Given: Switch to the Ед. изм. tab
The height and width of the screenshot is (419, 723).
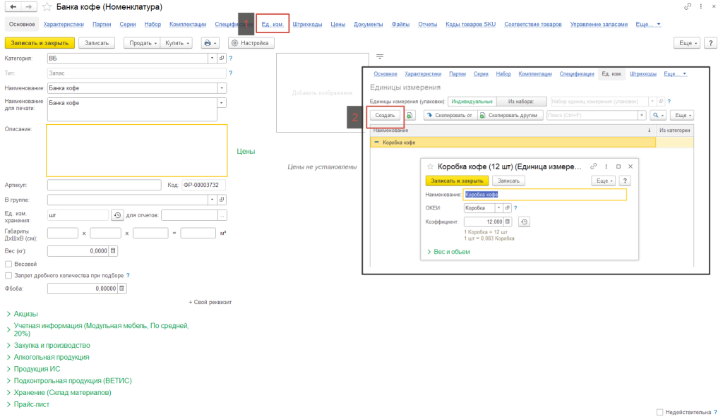Looking at the screenshot, I should point(273,25).
